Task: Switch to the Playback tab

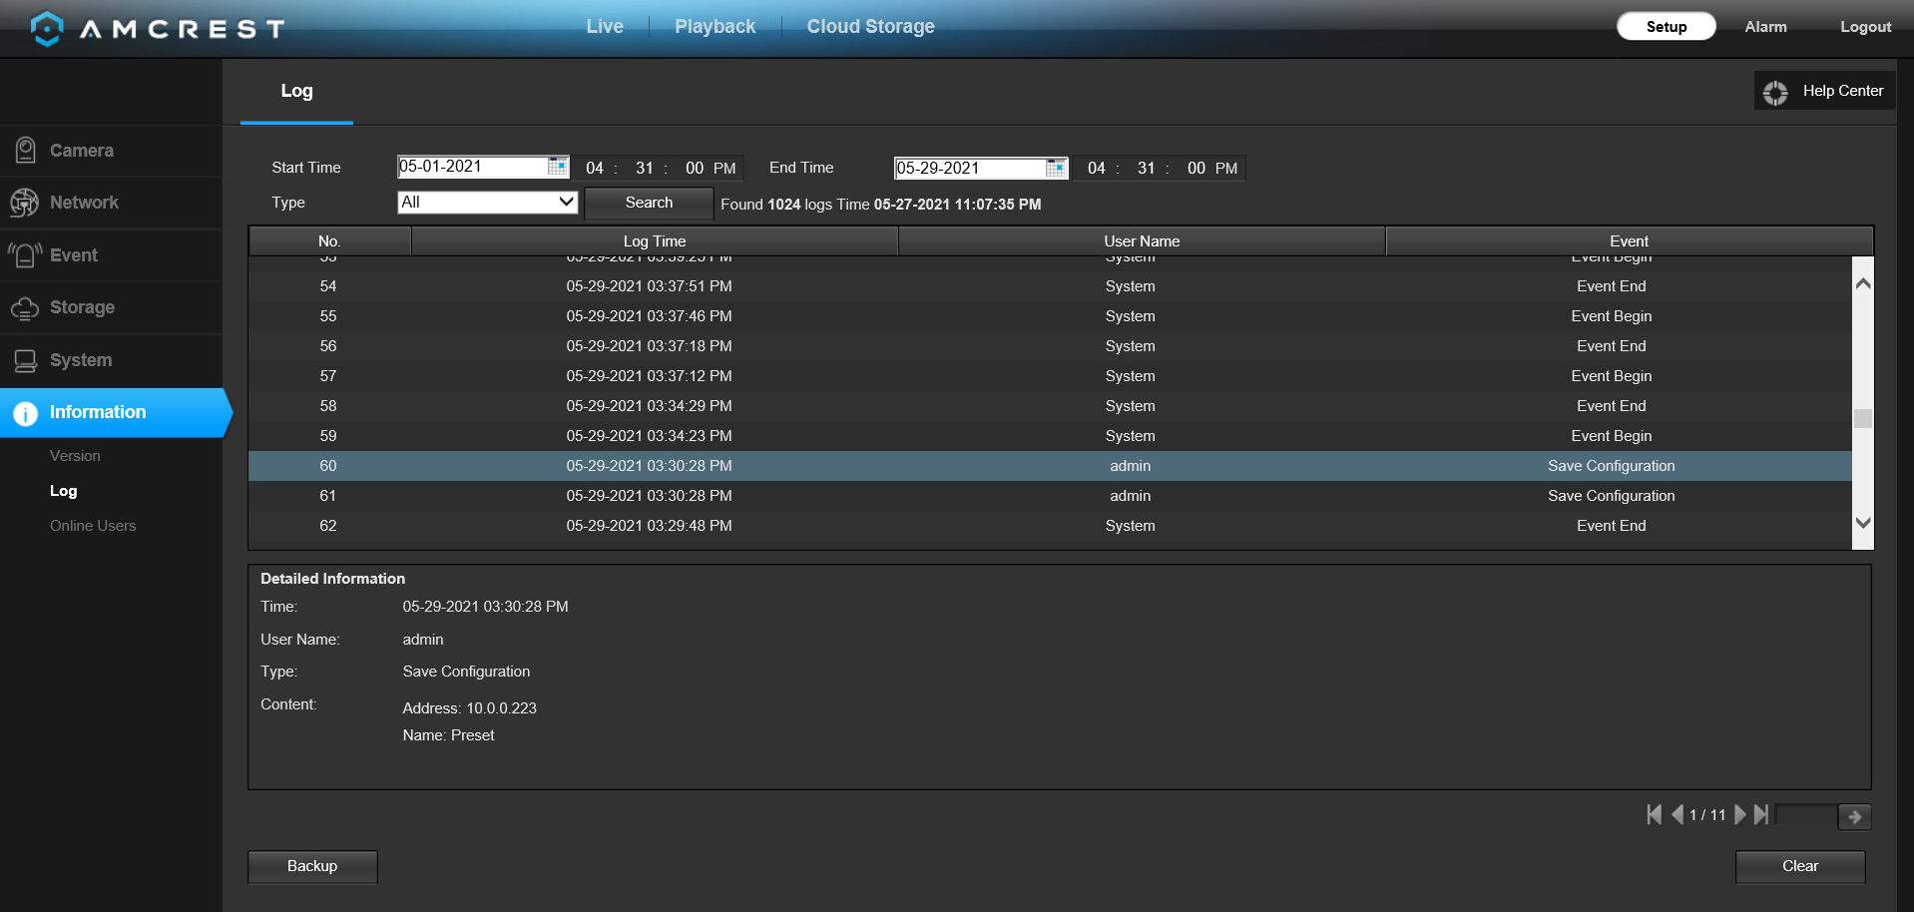Action: pyautogui.click(x=715, y=27)
